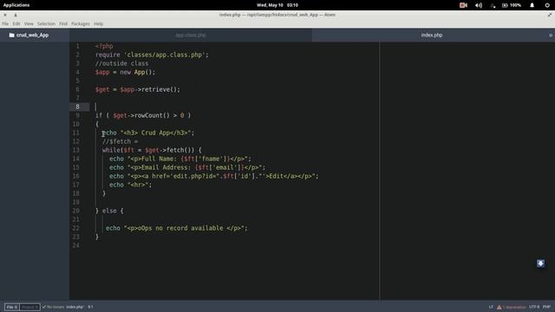Screen dimensions: 555x312
Task: Open the notifications bell icon
Action: pyautogui.click(x=532, y=5)
